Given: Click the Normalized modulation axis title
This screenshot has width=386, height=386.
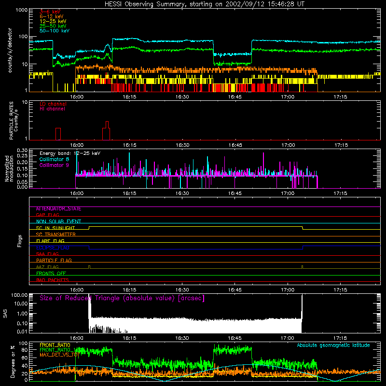Looking at the screenshot, I should (x=9, y=168).
